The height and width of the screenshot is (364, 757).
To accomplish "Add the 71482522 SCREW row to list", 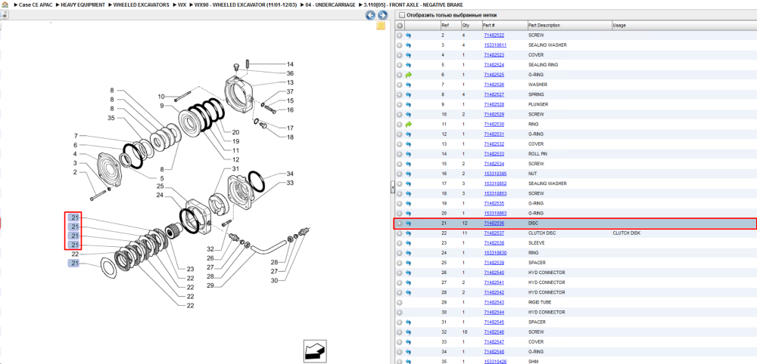I will (x=399, y=35).
